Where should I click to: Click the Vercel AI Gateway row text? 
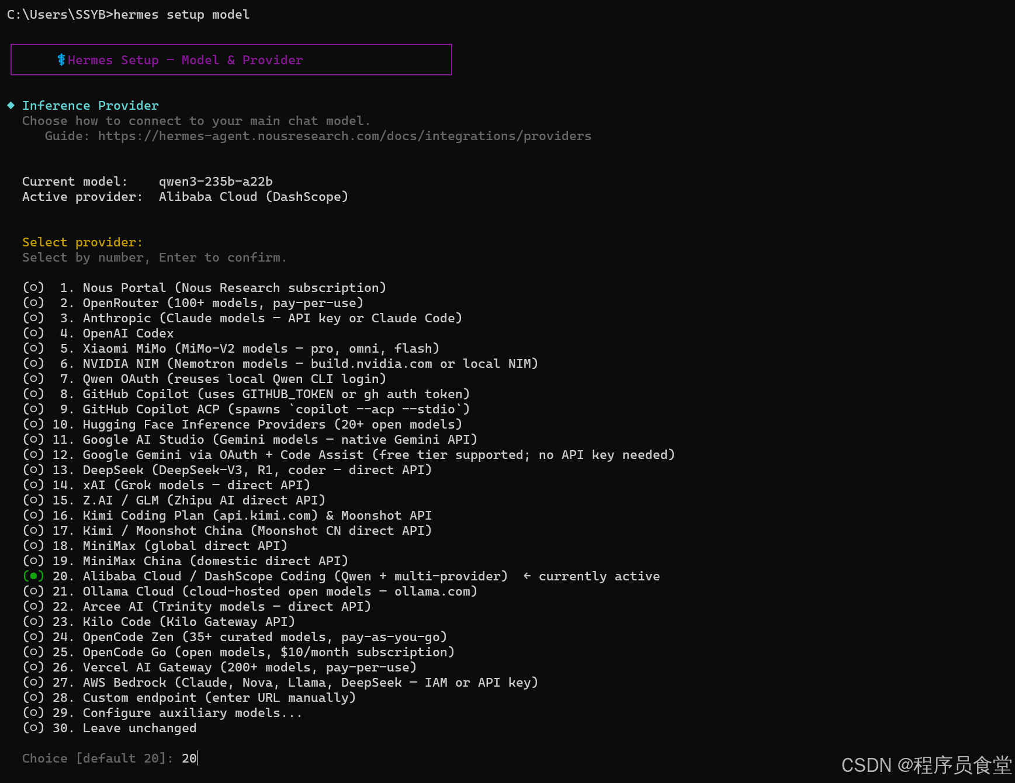tap(250, 667)
